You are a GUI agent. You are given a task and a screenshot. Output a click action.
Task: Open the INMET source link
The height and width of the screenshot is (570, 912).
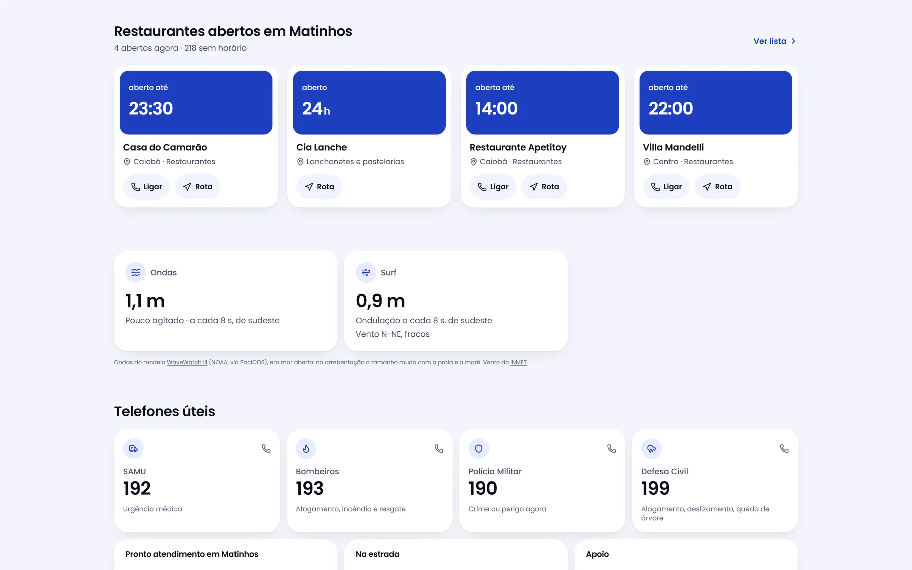pos(518,362)
